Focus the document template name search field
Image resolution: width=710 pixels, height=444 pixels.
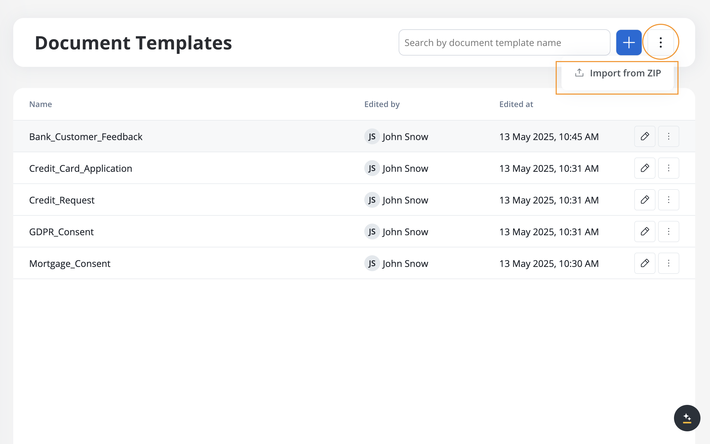504,43
